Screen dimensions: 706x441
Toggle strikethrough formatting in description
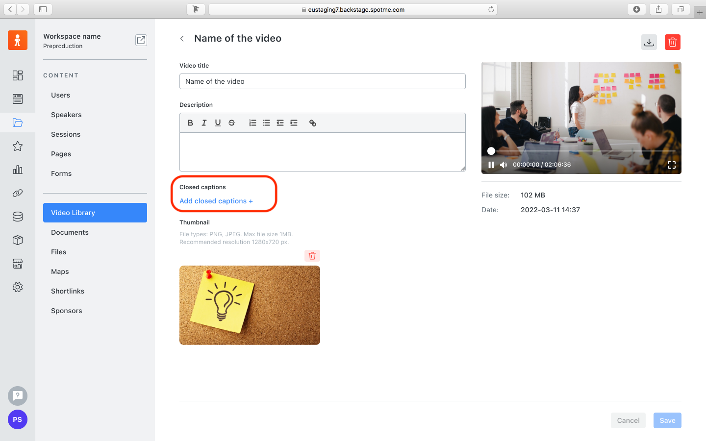click(x=231, y=123)
